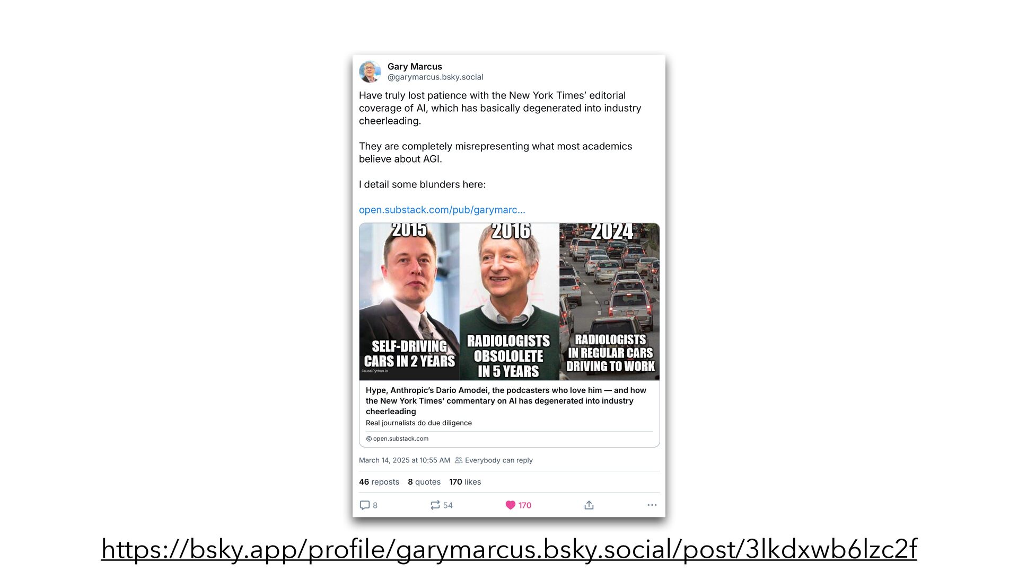Click Gary Marcus profile avatar
This screenshot has width=1018, height=572.
pos(370,71)
